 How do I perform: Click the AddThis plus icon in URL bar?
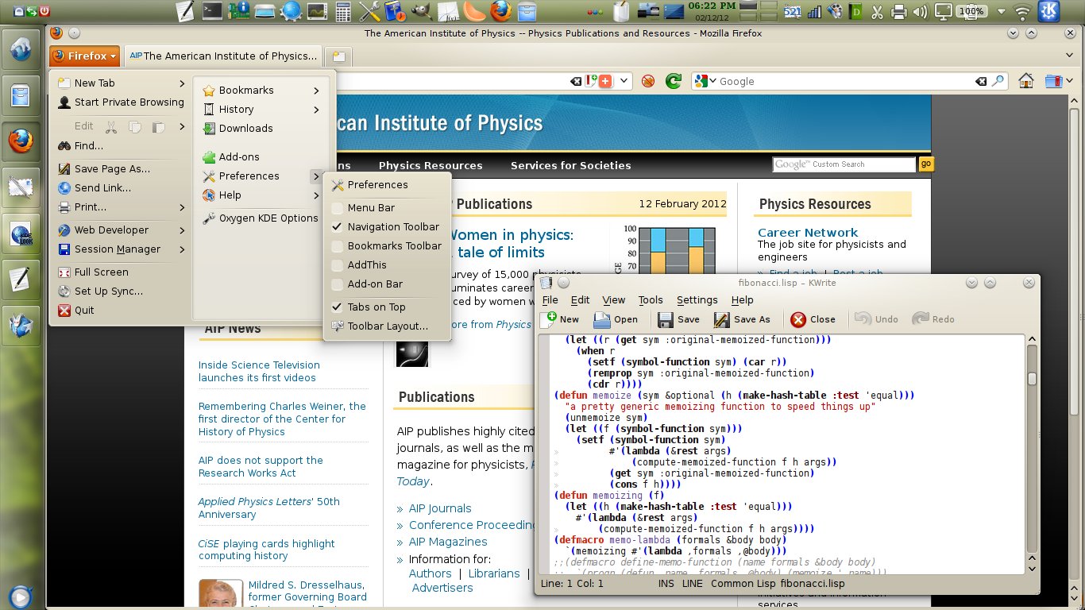tap(606, 81)
